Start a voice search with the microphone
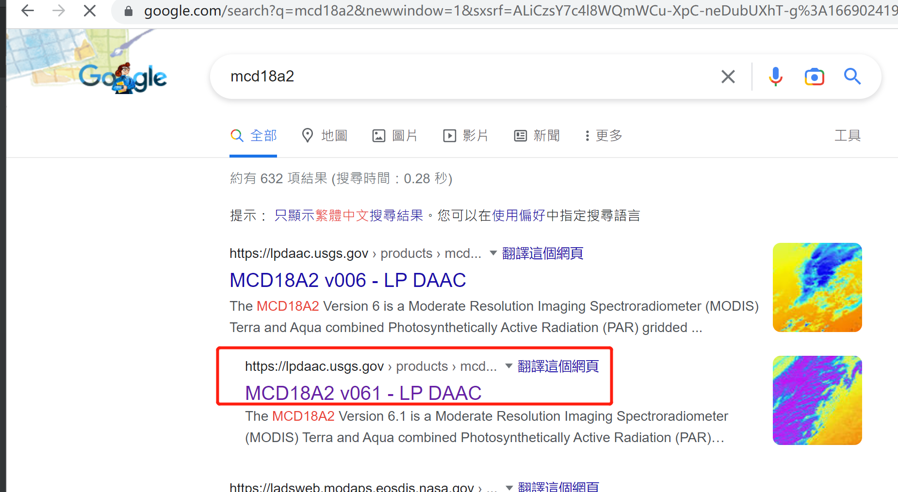 coord(775,76)
